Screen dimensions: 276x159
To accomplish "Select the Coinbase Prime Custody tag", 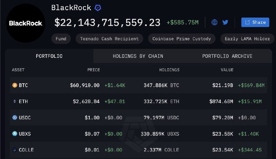I will click(x=182, y=39).
